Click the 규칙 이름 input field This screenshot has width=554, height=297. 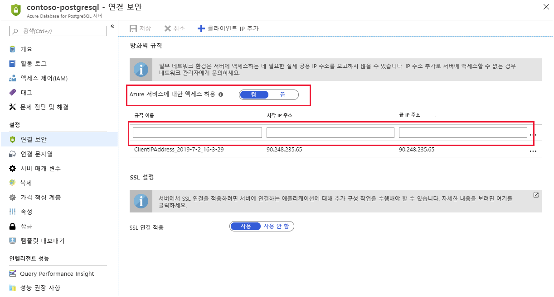[x=197, y=132]
